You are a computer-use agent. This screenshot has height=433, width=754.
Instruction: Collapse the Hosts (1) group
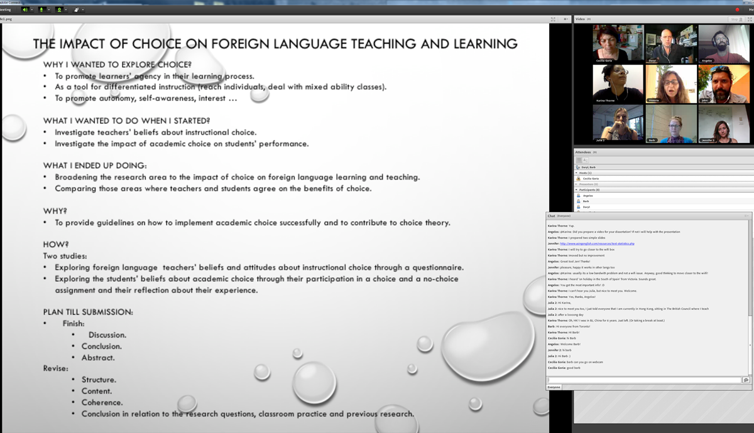(576, 173)
